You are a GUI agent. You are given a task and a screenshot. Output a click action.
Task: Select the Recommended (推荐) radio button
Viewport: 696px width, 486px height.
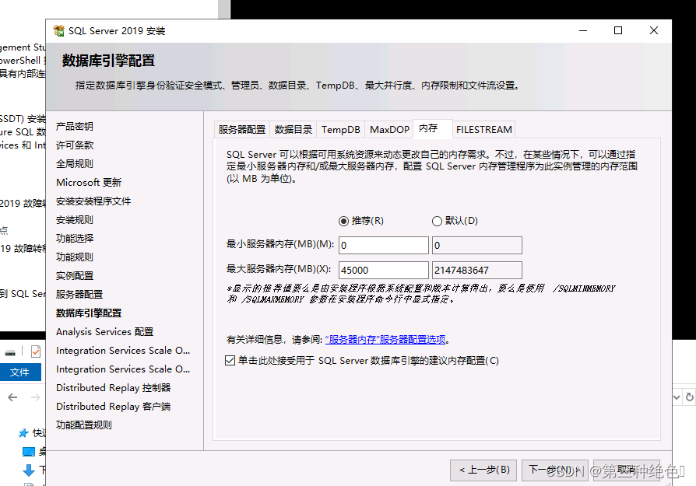(343, 221)
